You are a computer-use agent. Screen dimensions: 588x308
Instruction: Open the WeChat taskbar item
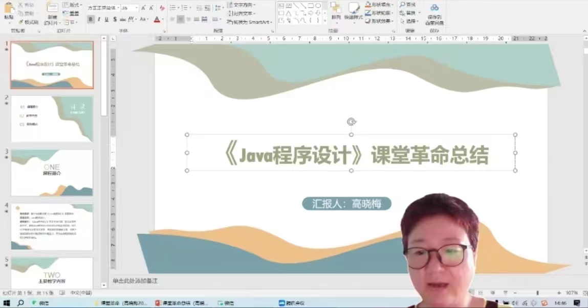[40, 303]
